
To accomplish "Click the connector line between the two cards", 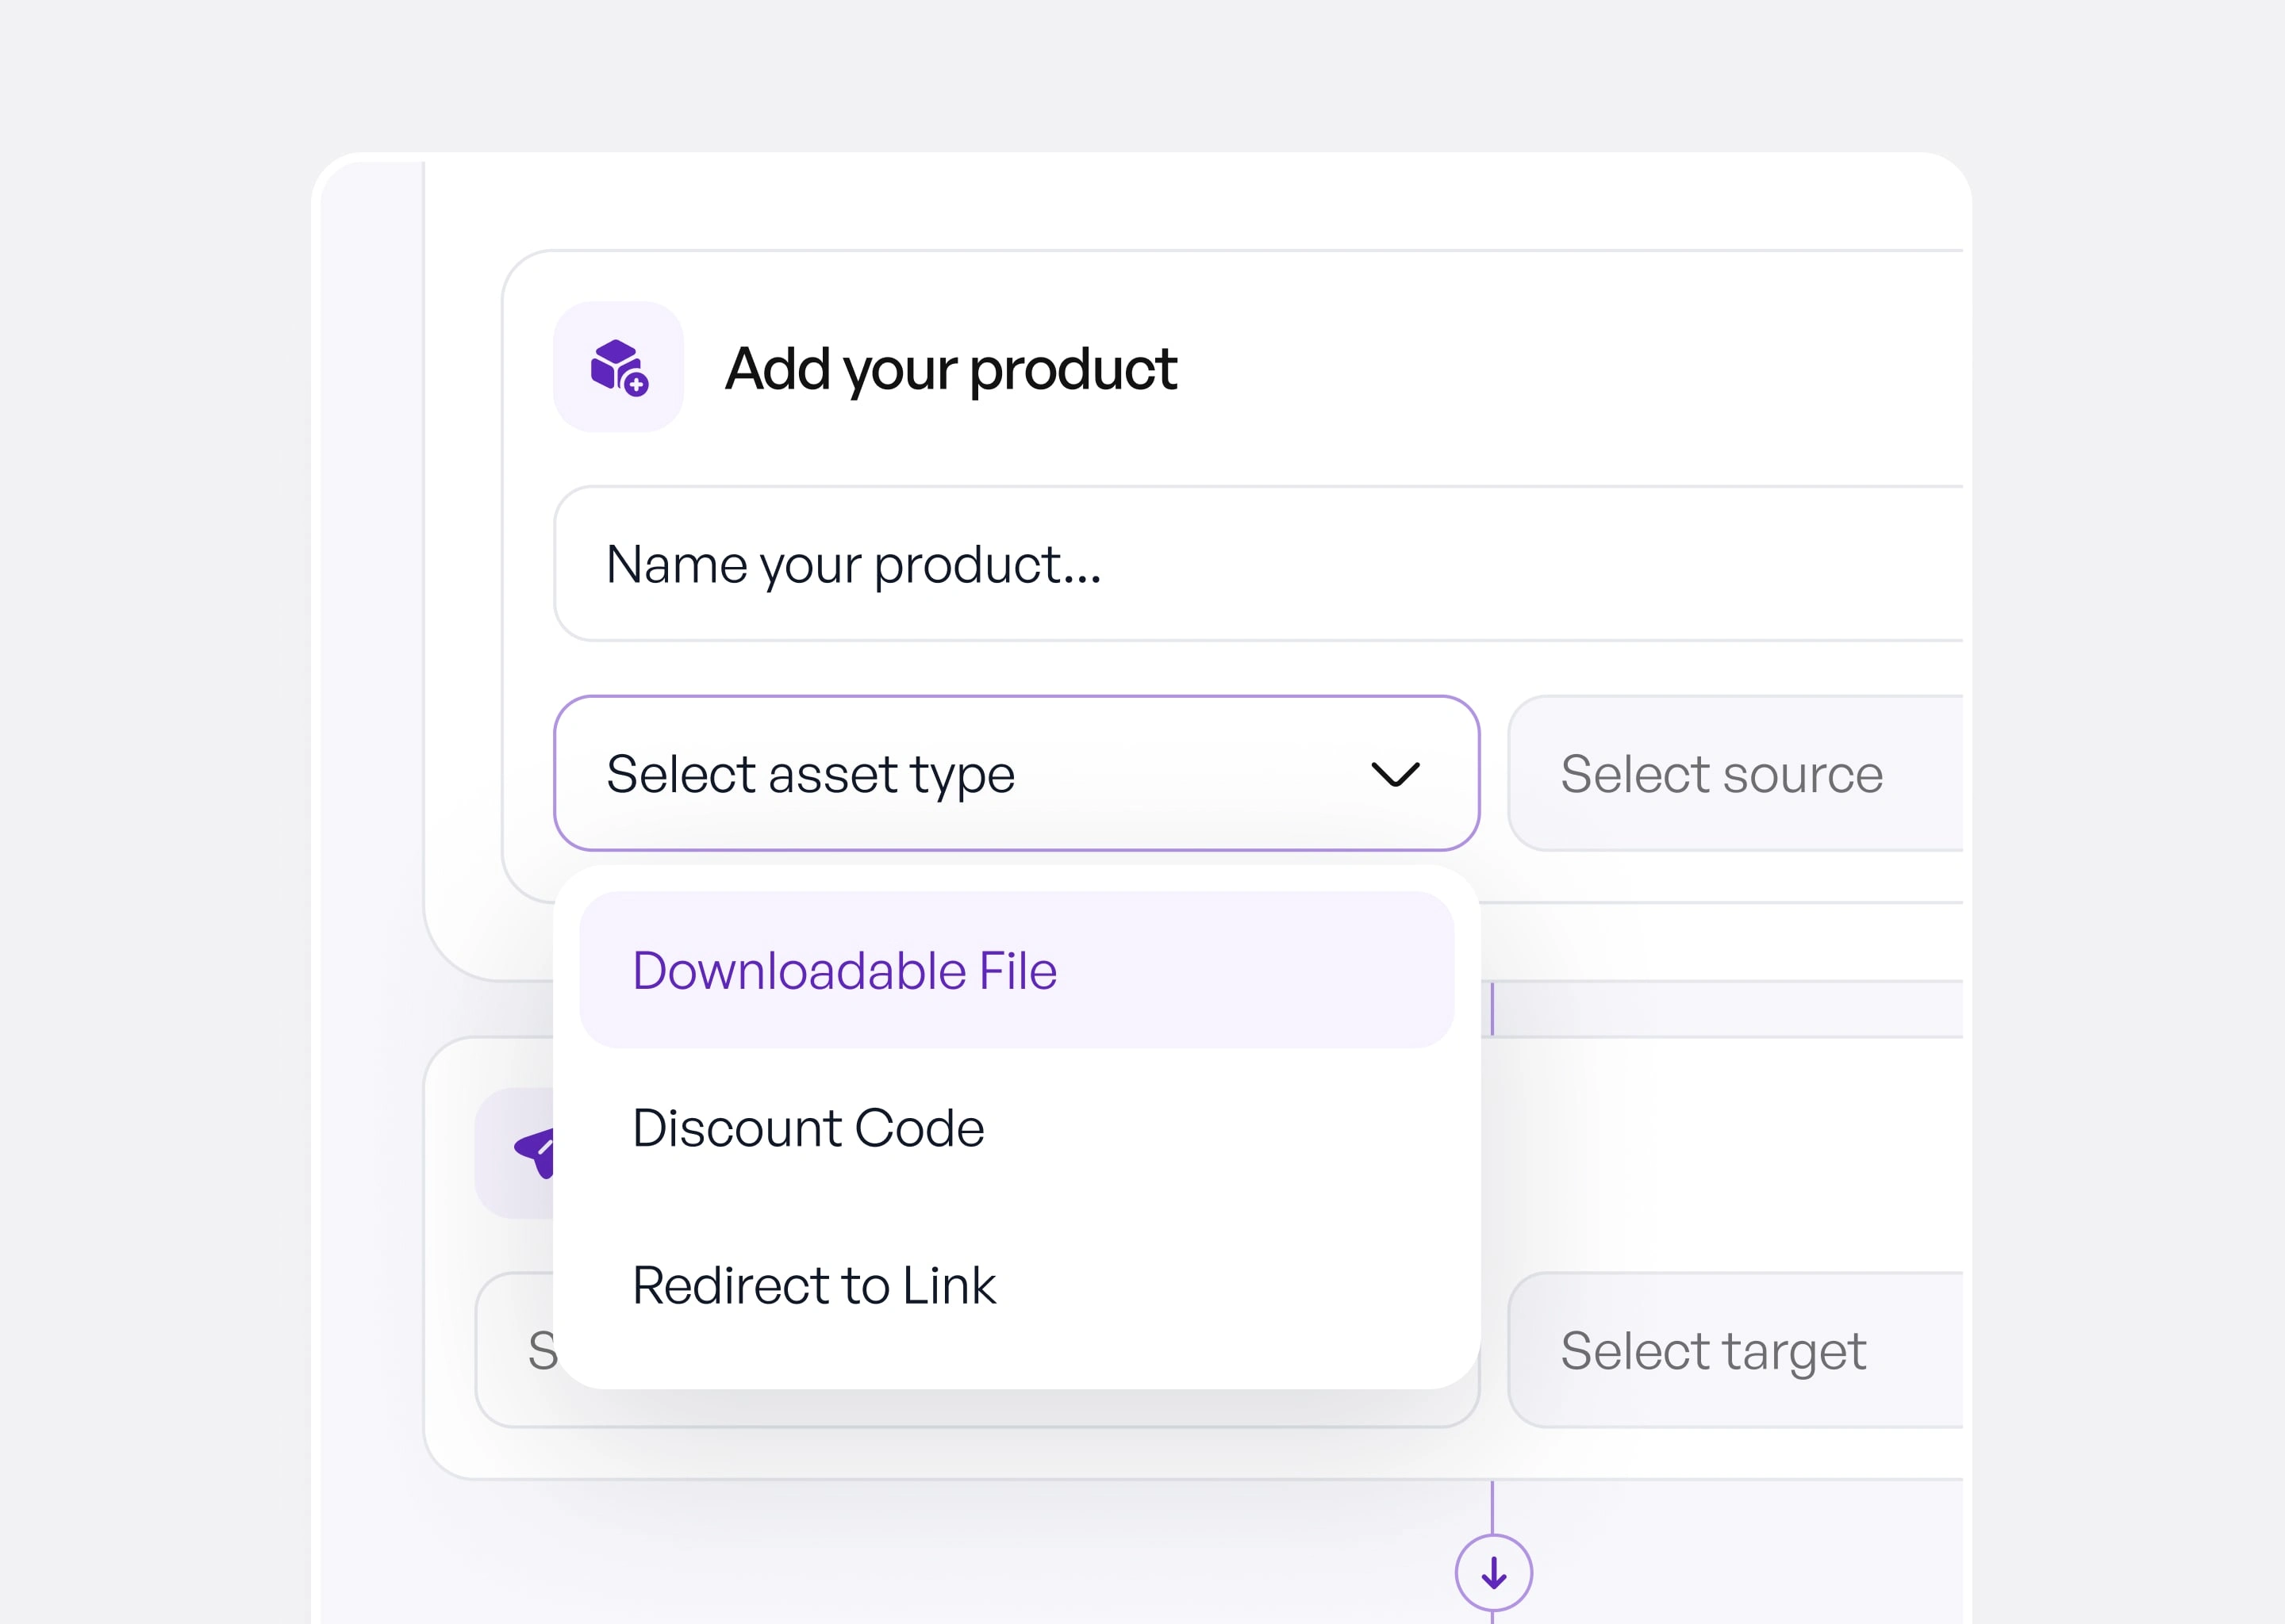I will pos(1492,1008).
